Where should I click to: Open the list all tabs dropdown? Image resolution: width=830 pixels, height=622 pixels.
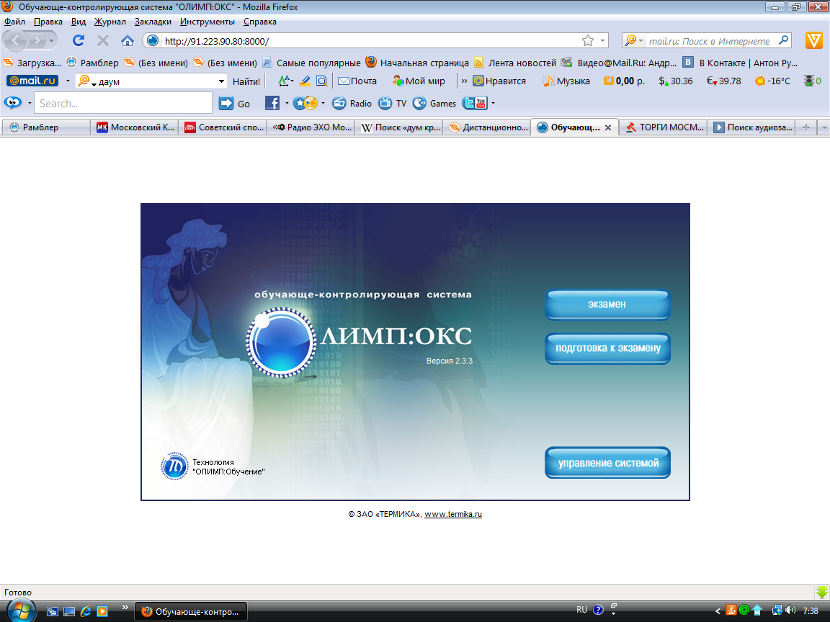[x=824, y=127]
